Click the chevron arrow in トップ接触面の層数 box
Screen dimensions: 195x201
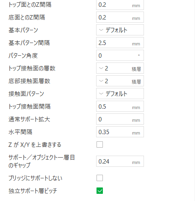click(101, 68)
